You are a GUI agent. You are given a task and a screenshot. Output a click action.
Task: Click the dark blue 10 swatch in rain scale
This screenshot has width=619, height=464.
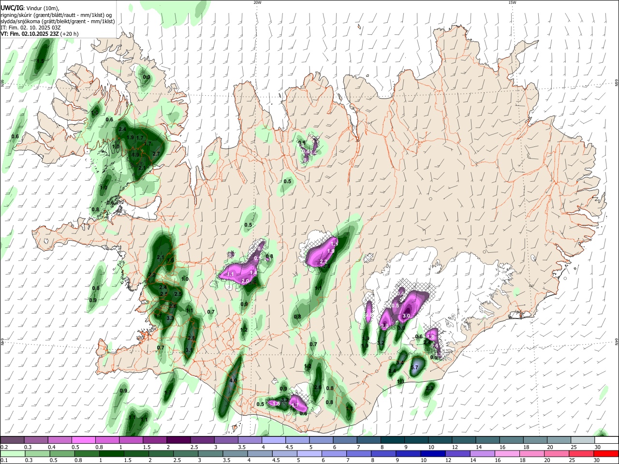coord(432,453)
